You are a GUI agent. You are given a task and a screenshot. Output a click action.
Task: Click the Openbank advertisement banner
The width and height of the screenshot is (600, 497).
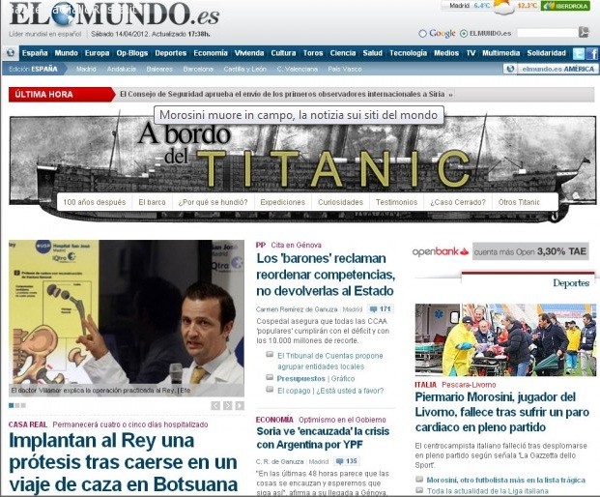[500, 251]
